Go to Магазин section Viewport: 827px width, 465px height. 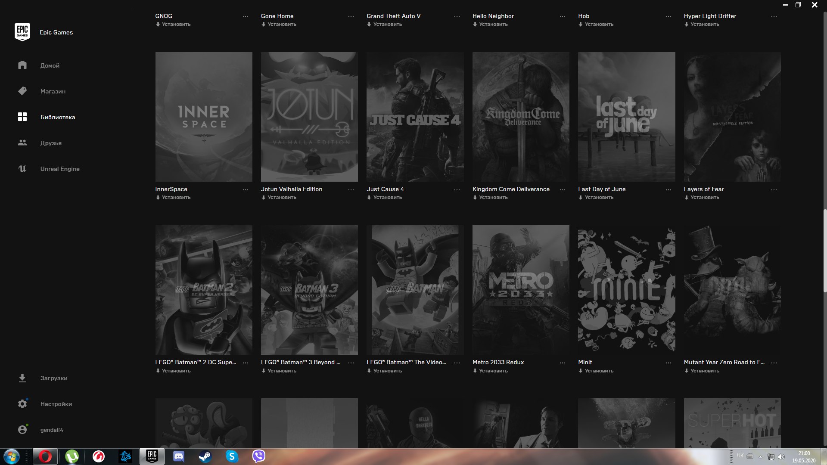coord(53,91)
